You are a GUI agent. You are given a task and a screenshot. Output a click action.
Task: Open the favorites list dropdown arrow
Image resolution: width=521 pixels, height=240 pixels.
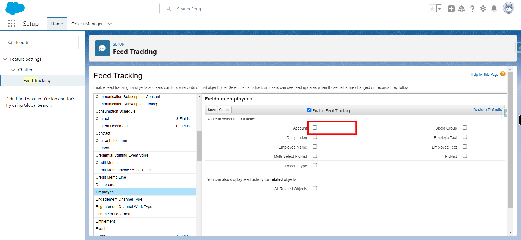(x=439, y=9)
